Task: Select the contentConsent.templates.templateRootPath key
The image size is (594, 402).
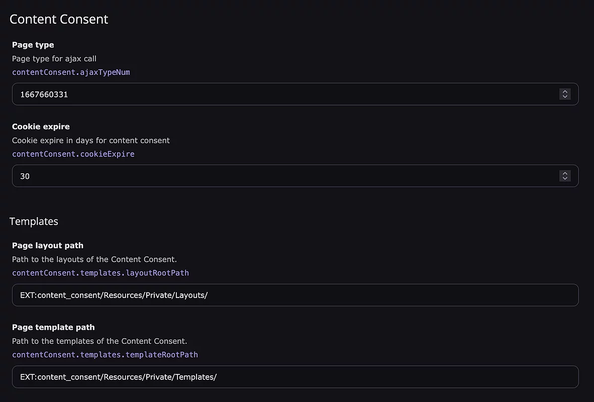Action: 105,355
